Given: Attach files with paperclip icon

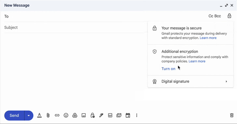Looking at the screenshot, I should (x=48, y=116).
